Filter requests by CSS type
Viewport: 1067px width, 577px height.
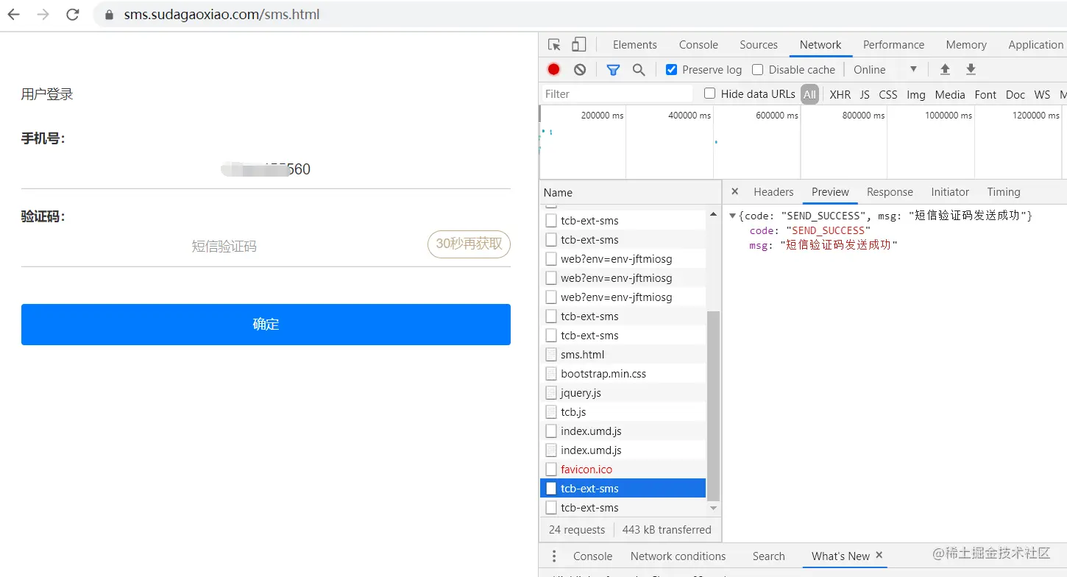(888, 94)
